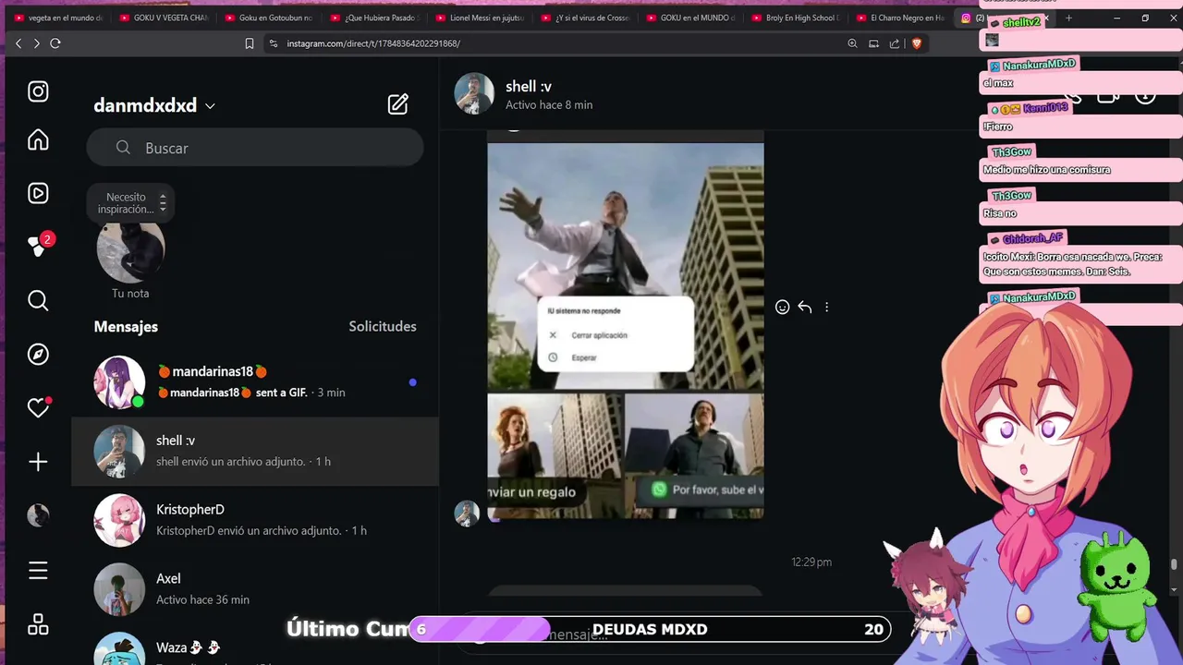React to message with emoji icon
The width and height of the screenshot is (1183, 665).
point(782,308)
